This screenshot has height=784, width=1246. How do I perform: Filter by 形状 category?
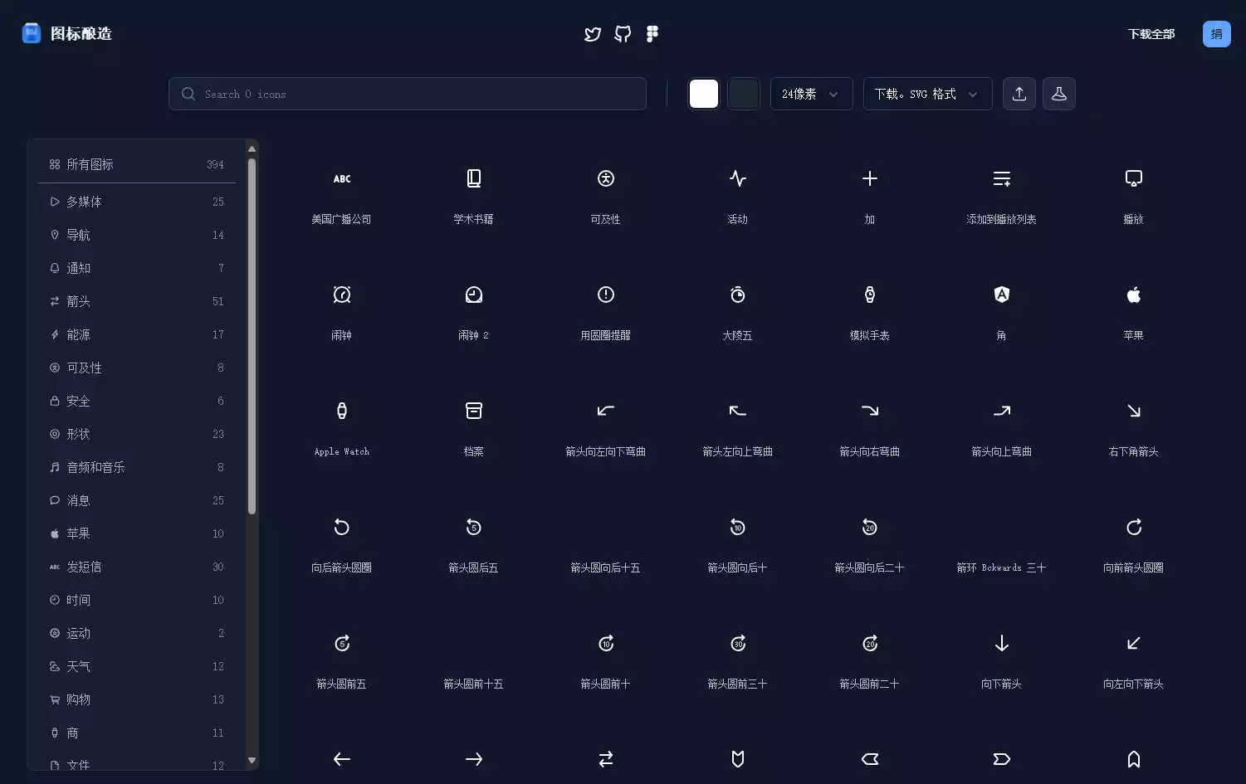pyautogui.click(x=137, y=434)
